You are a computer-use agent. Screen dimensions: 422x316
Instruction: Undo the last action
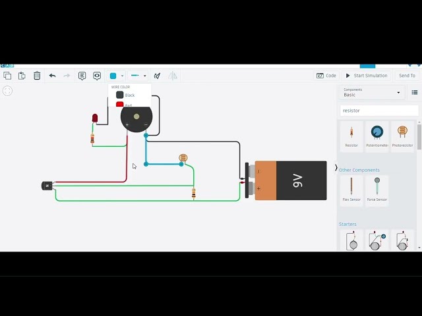52,76
